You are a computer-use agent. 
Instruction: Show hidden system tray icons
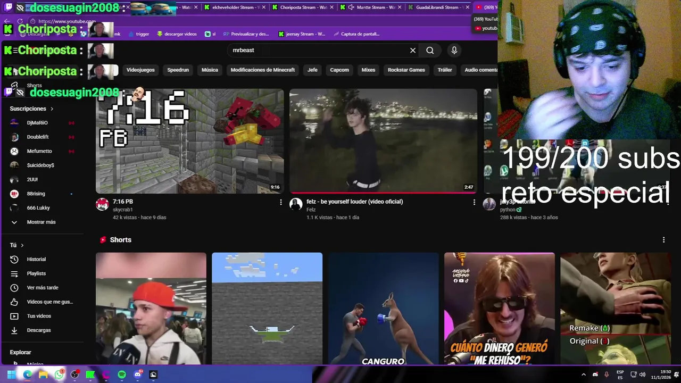[x=583, y=374]
